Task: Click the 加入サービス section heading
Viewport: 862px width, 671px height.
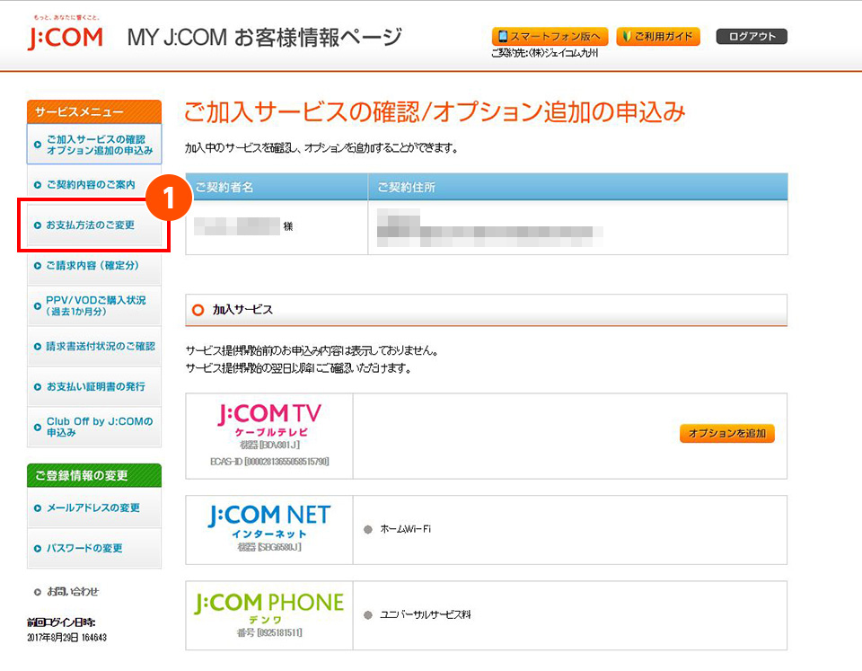Action: pyautogui.click(x=242, y=310)
